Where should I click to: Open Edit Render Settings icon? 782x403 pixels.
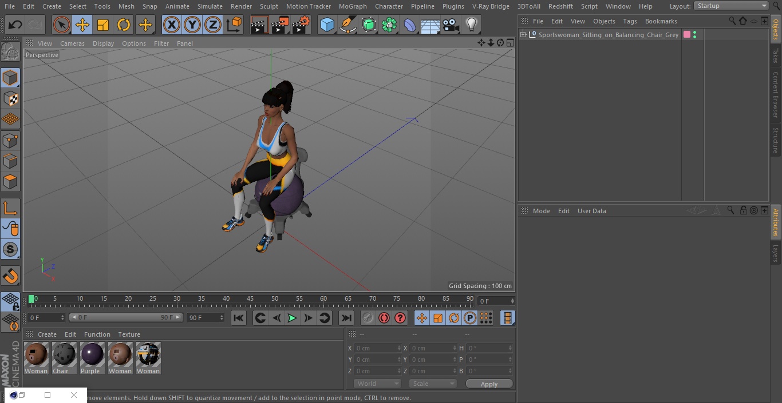(x=301, y=25)
